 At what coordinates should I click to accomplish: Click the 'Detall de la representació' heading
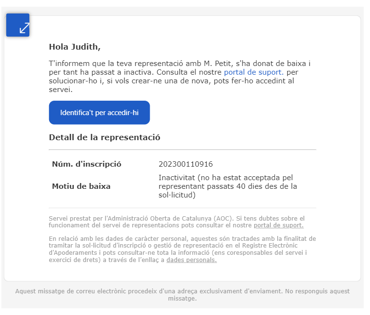104,137
